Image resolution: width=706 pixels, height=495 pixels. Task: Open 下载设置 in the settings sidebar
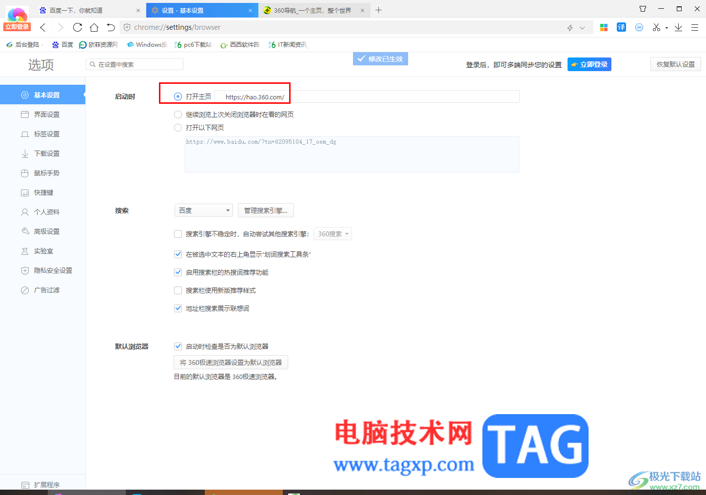(x=43, y=153)
